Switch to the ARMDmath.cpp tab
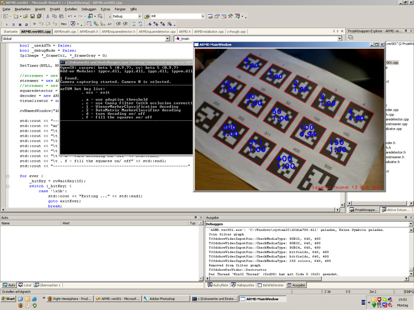 coord(65,32)
